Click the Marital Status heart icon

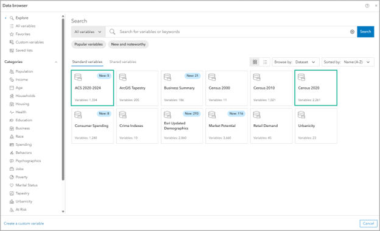coord(12,185)
